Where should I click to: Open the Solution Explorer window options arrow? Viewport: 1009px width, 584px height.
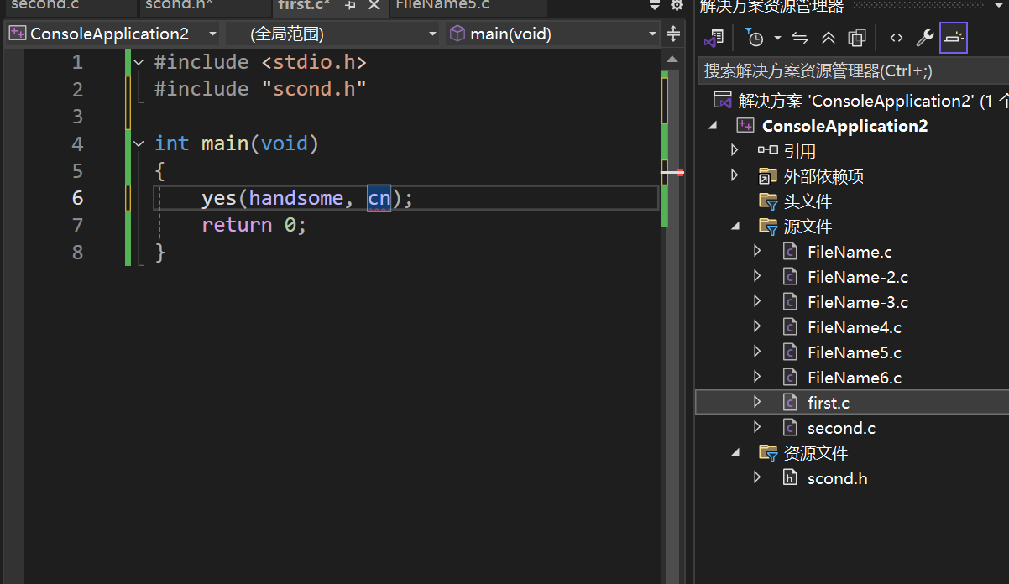pyautogui.click(x=997, y=6)
